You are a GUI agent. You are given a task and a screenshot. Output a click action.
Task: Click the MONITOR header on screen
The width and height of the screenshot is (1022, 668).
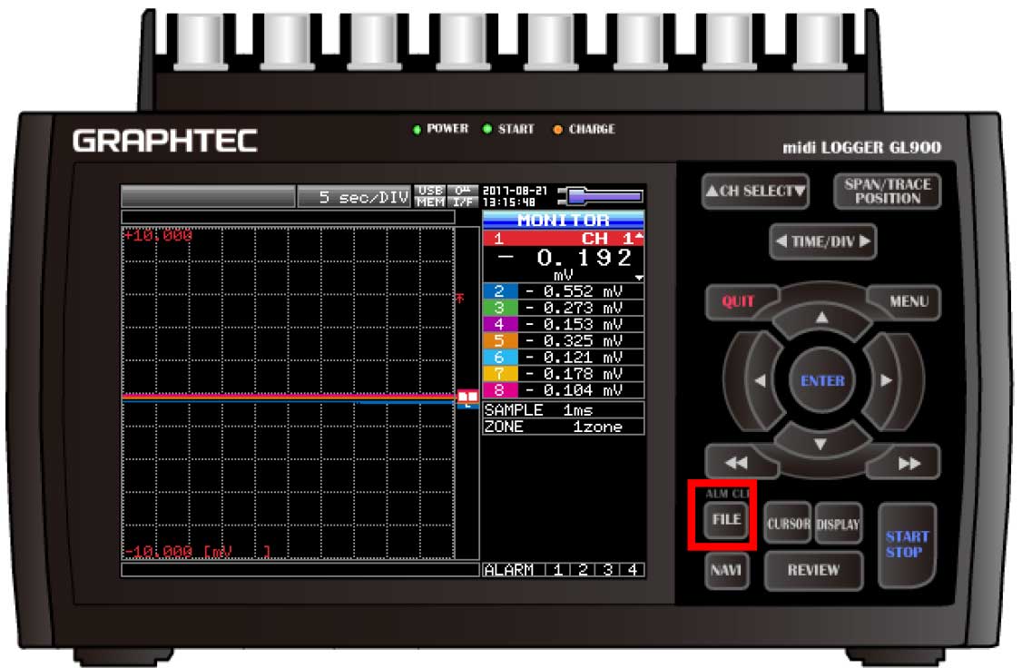pyautogui.click(x=563, y=220)
